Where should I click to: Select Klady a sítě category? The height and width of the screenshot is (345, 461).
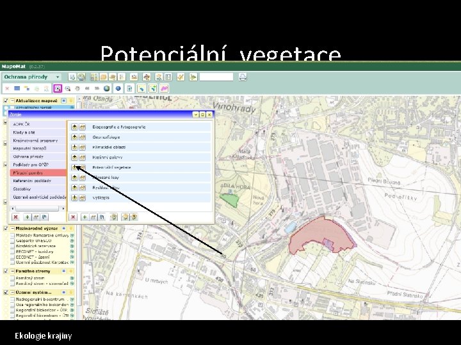coord(38,132)
